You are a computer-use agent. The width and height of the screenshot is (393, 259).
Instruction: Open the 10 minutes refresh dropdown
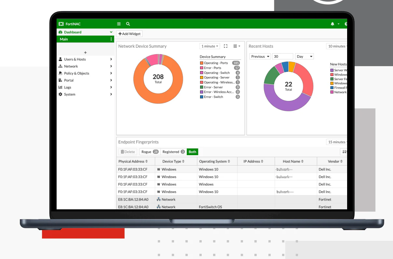pyautogui.click(x=337, y=46)
